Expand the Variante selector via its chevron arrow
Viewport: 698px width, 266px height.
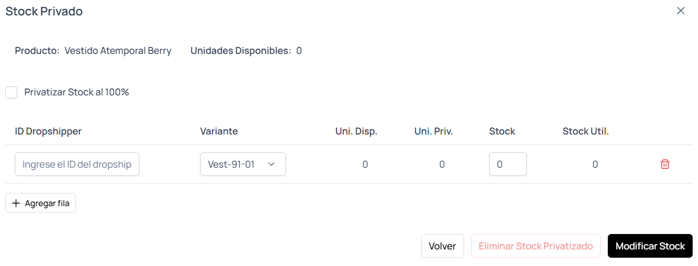tap(271, 164)
